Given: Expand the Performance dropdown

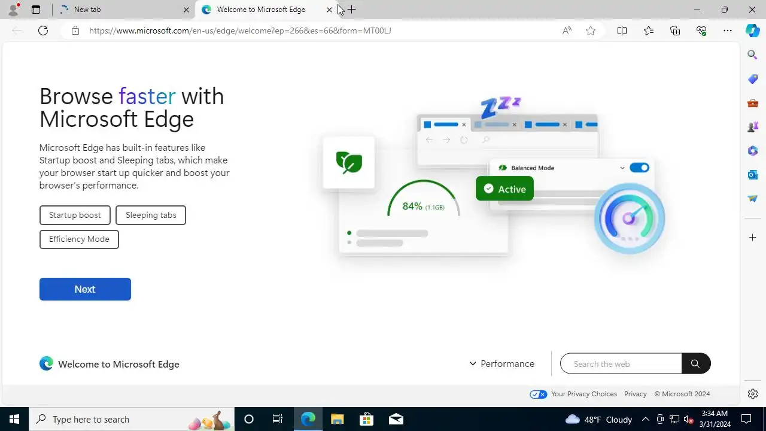Looking at the screenshot, I should pos(501,363).
